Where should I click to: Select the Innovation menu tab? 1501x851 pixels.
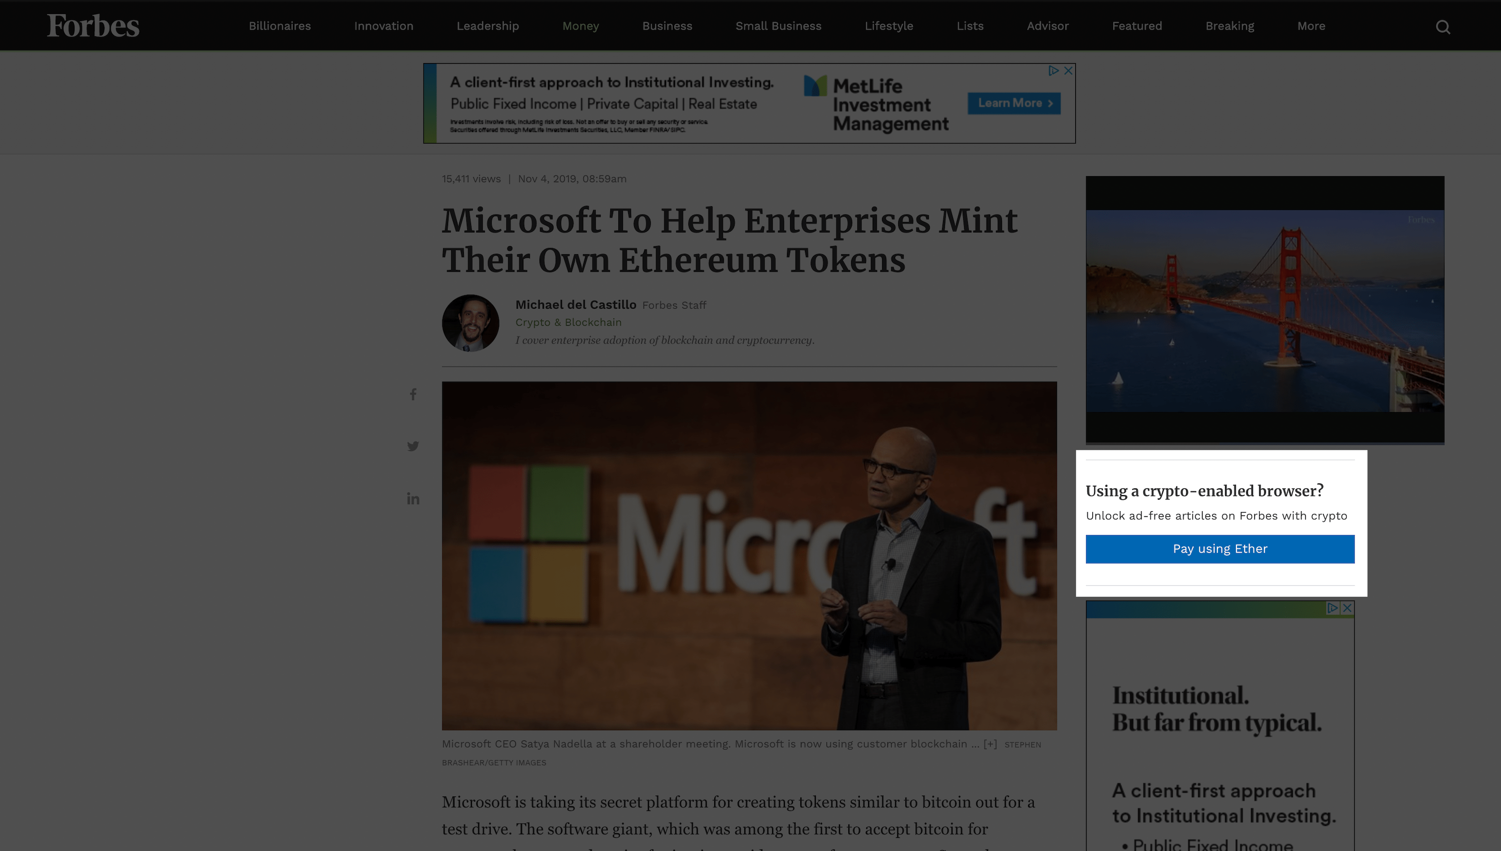(x=383, y=26)
